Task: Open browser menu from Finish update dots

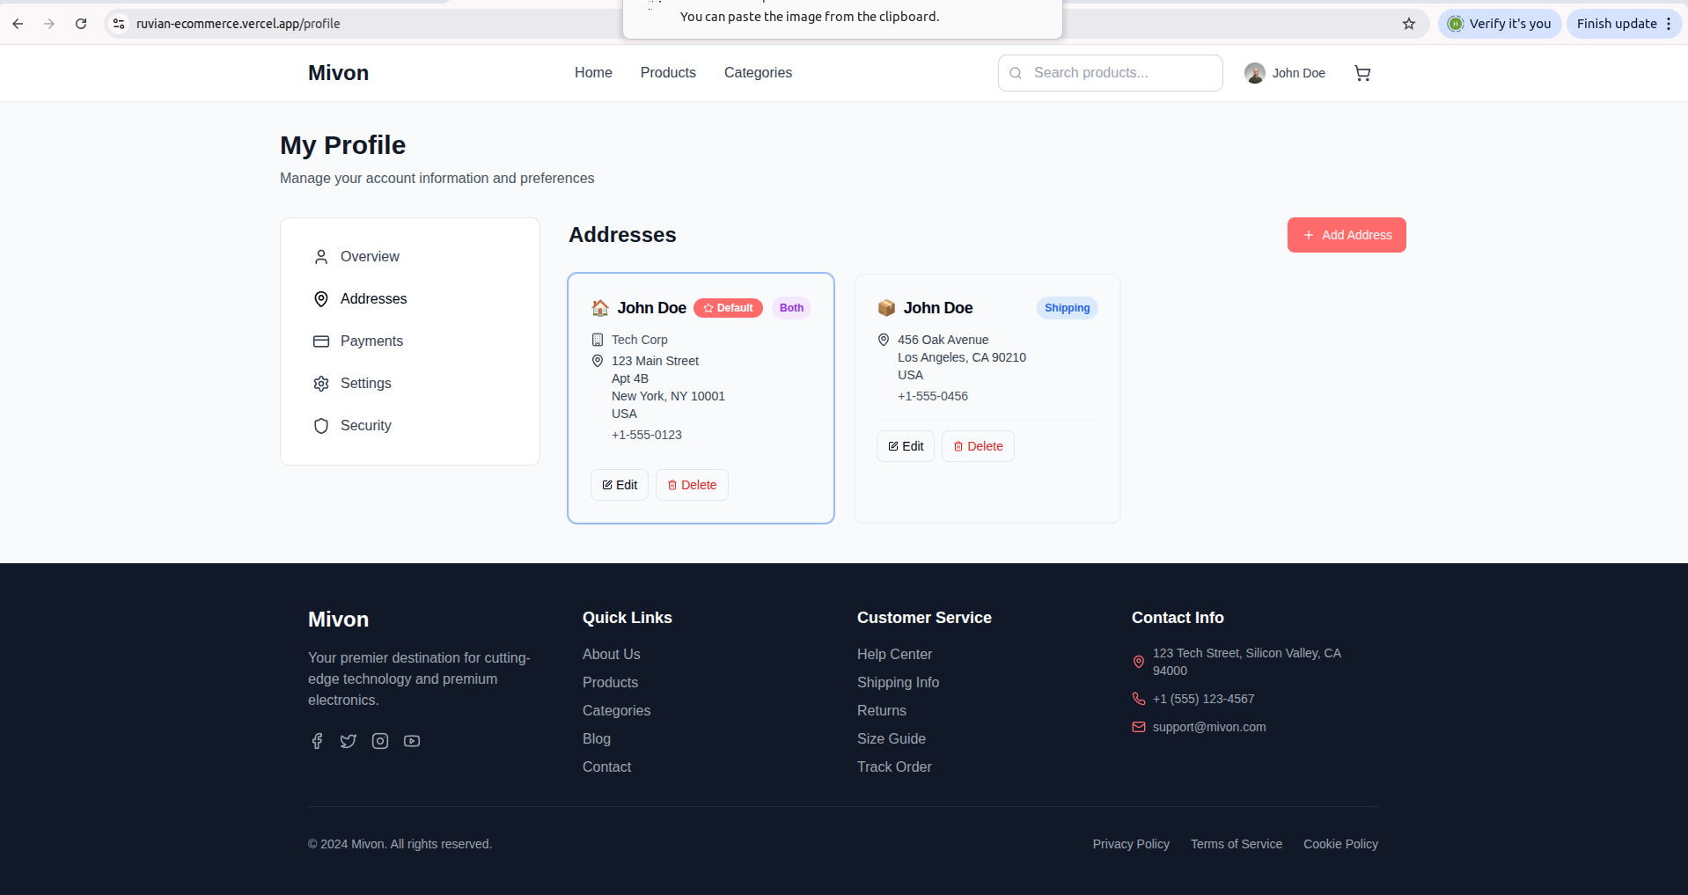Action: (x=1669, y=24)
